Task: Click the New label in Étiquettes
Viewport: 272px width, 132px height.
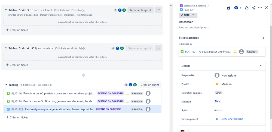Action: [218, 101]
